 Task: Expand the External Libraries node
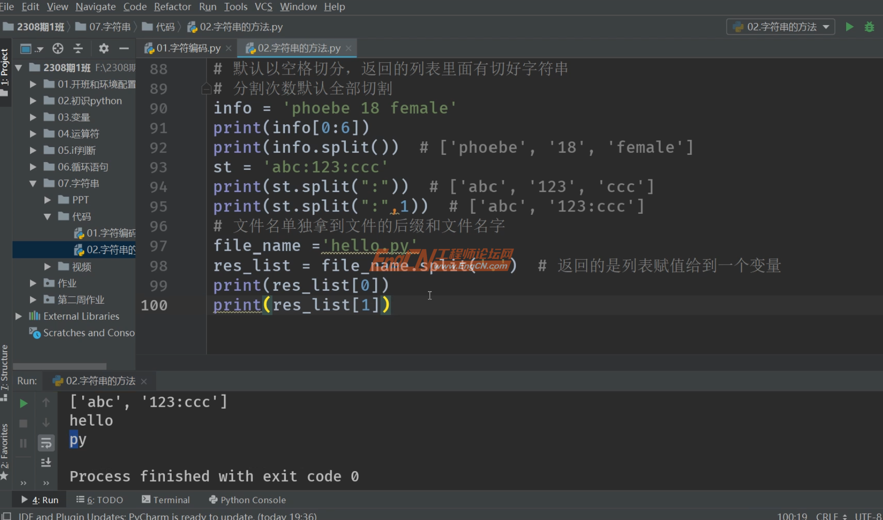point(18,316)
